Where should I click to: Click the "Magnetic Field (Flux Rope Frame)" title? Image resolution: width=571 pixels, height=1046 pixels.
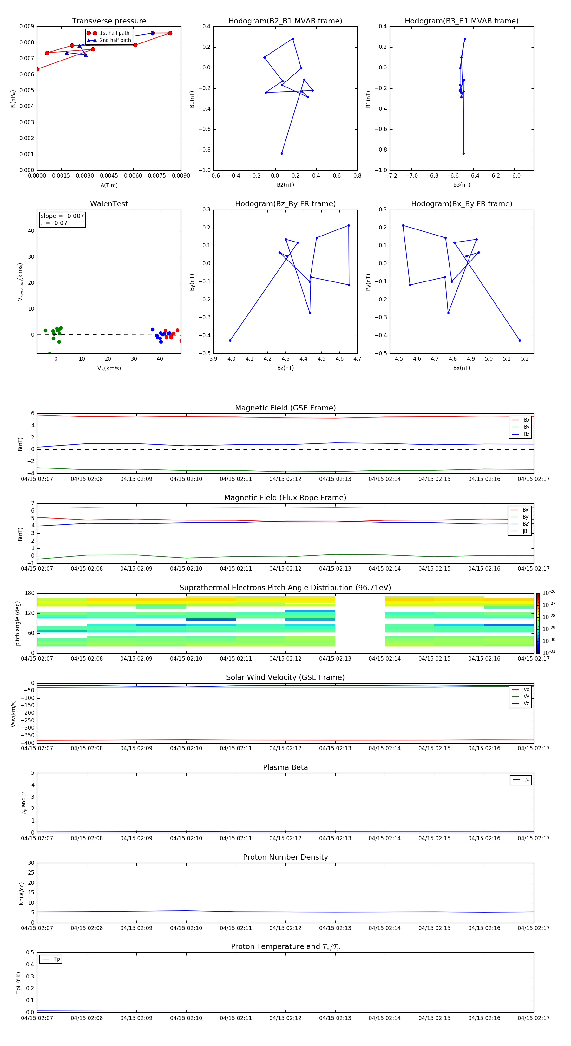tap(285, 498)
